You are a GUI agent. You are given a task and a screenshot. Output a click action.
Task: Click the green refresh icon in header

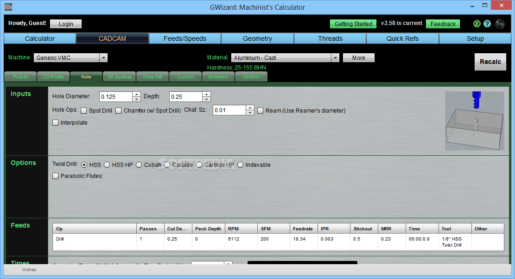coord(477,24)
